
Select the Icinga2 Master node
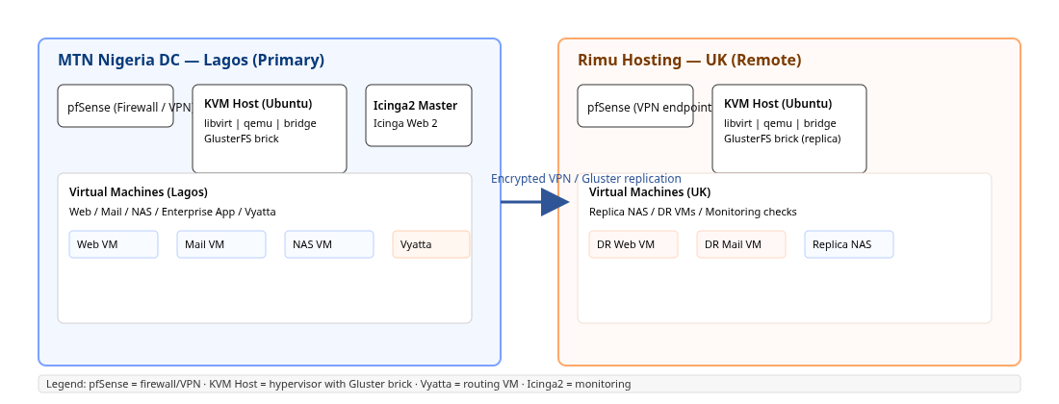(419, 115)
